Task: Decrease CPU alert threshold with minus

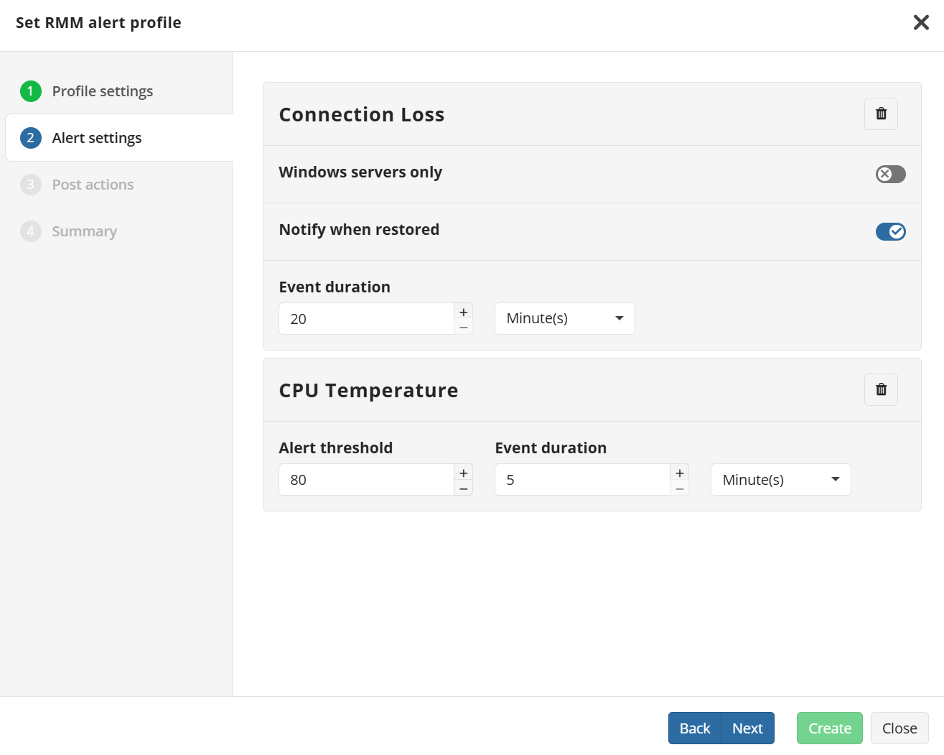Action: click(464, 488)
